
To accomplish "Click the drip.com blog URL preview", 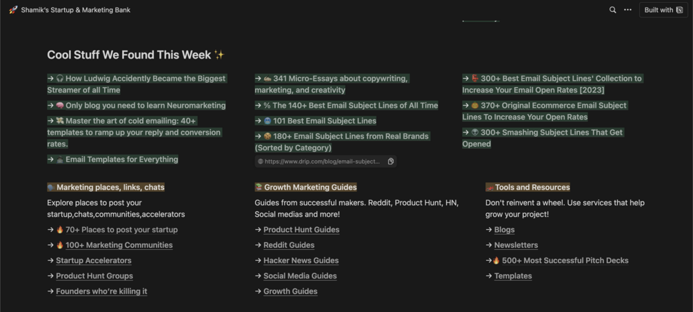I will tap(325, 162).
